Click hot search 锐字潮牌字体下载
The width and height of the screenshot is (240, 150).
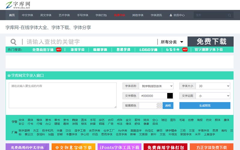[x=208, y=49]
